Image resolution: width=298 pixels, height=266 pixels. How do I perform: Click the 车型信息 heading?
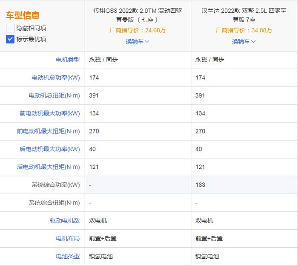click(x=23, y=16)
